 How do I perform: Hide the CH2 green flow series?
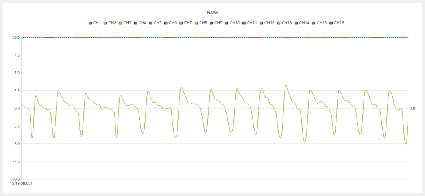110,23
